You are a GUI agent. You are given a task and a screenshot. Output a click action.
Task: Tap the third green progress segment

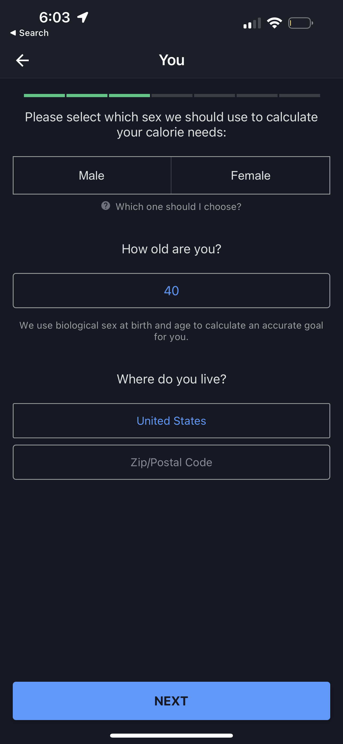pyautogui.click(x=129, y=96)
